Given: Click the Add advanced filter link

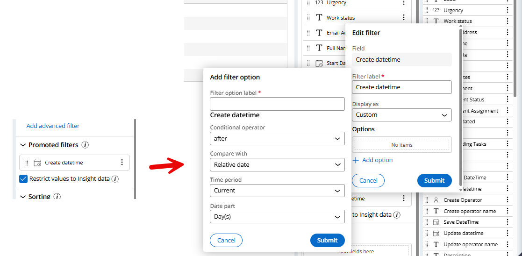Looking at the screenshot, I should coord(53,126).
